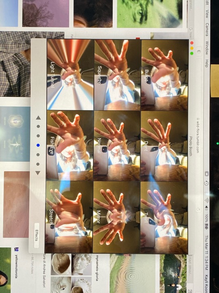The width and height of the screenshot is (219, 293).
Task: Click the wild-flora.tumblr.com address bar
Action: pos(198,136)
